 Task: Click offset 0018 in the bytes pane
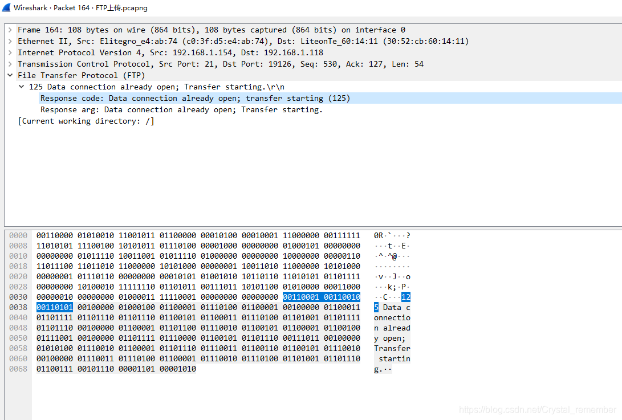click(x=18, y=267)
